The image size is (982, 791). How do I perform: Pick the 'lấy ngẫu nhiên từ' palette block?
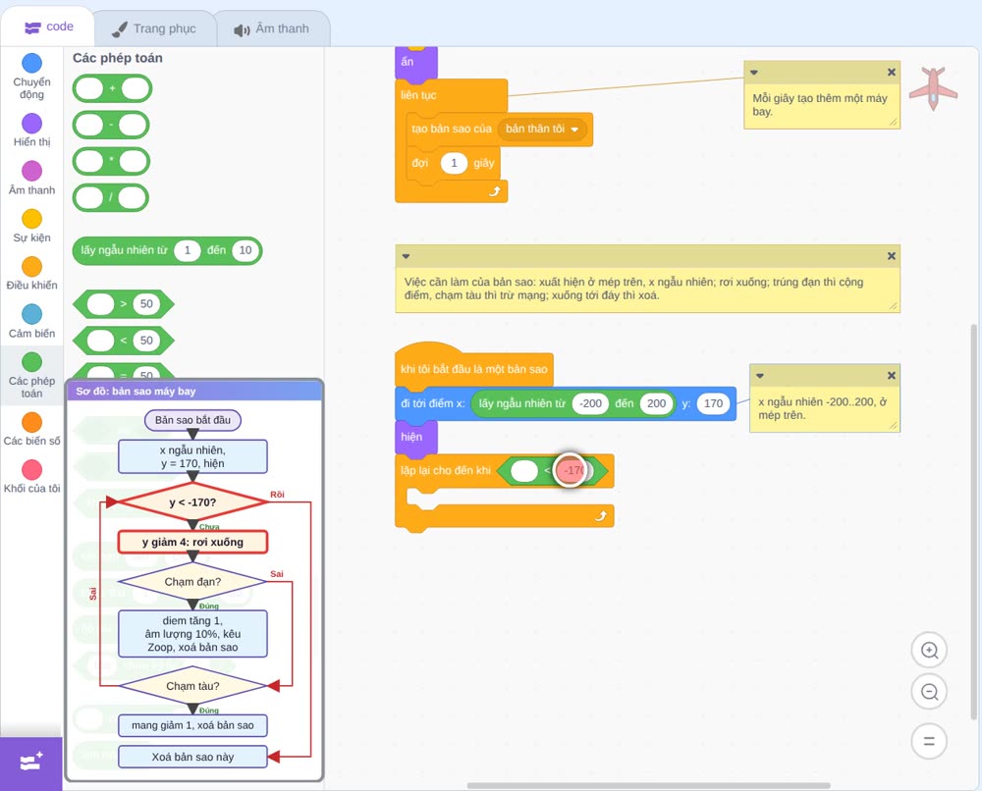(x=167, y=251)
